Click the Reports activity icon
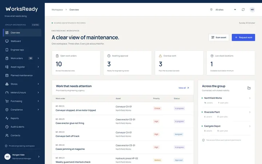Screen dimensions: 262x164 tap(7, 118)
